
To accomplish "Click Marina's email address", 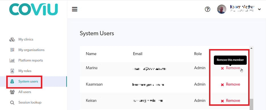I will click(x=149, y=69).
